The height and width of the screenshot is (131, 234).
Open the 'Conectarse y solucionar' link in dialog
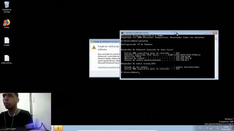coord(109,67)
